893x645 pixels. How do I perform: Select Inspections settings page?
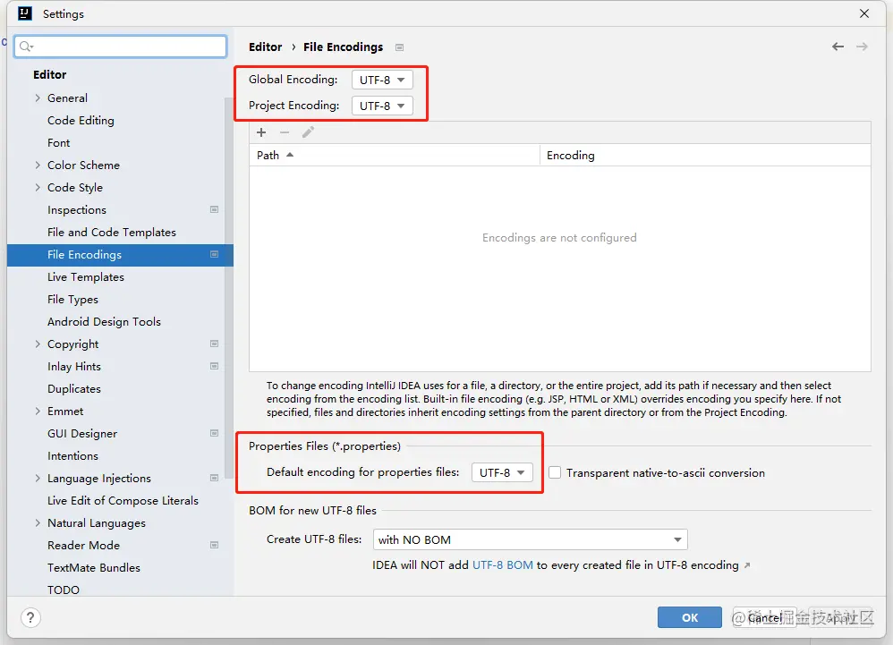(x=77, y=210)
